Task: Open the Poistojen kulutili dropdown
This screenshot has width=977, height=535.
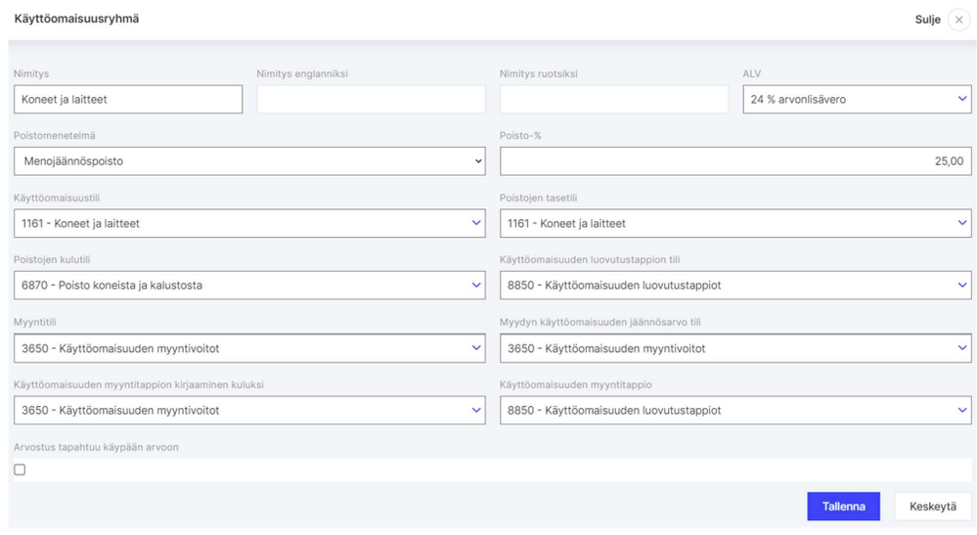Action: pos(249,286)
